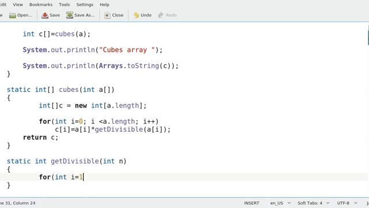Open the Bookmarks menu
The image size is (369, 208).
click(x=41, y=5)
